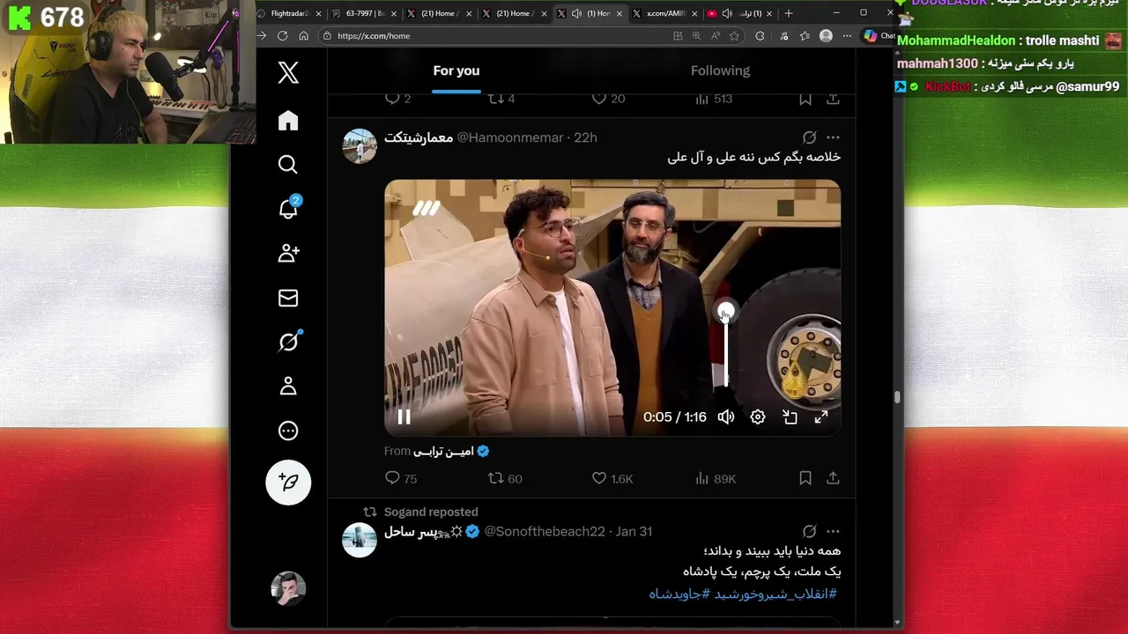View analytics of post with 89K views
This screenshot has height=634, width=1128.
[715, 478]
